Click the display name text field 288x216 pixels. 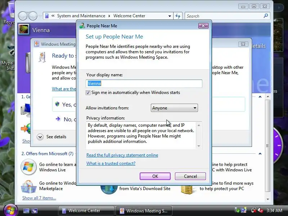click(x=144, y=84)
